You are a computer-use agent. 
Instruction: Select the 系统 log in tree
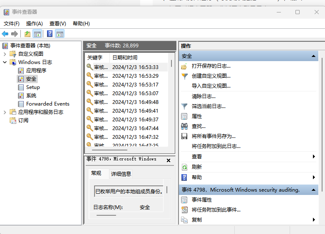[x=31, y=96]
